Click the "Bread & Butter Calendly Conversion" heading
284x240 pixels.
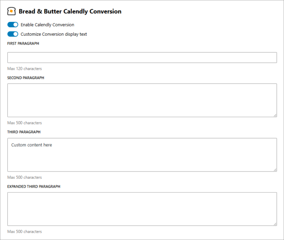point(70,11)
